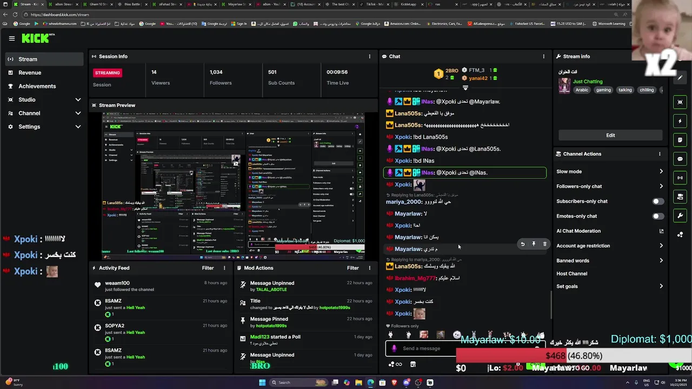Viewport: 692px width, 389px height.
Task: Open Slow mode options arrow
Action: click(x=661, y=172)
